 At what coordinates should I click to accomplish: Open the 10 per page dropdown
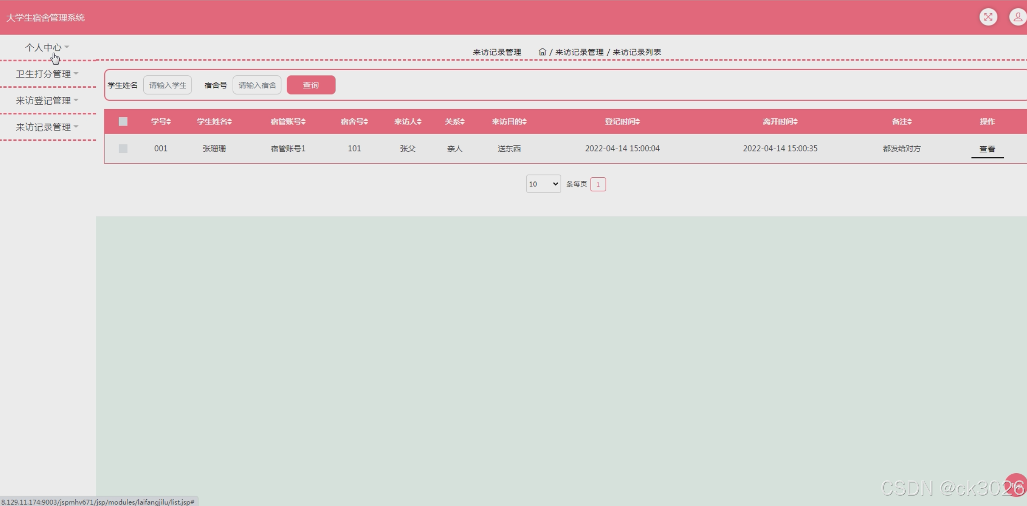coord(543,184)
